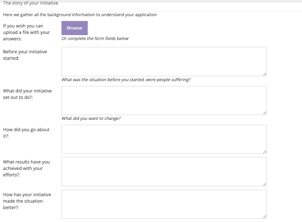Click the 'What results have you achieved' label
This screenshot has width=302, height=222.
tap(26, 168)
